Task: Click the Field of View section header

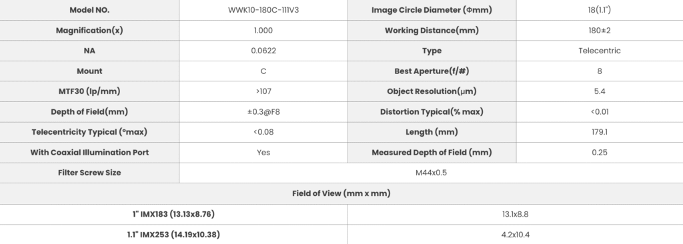Action: (x=341, y=193)
